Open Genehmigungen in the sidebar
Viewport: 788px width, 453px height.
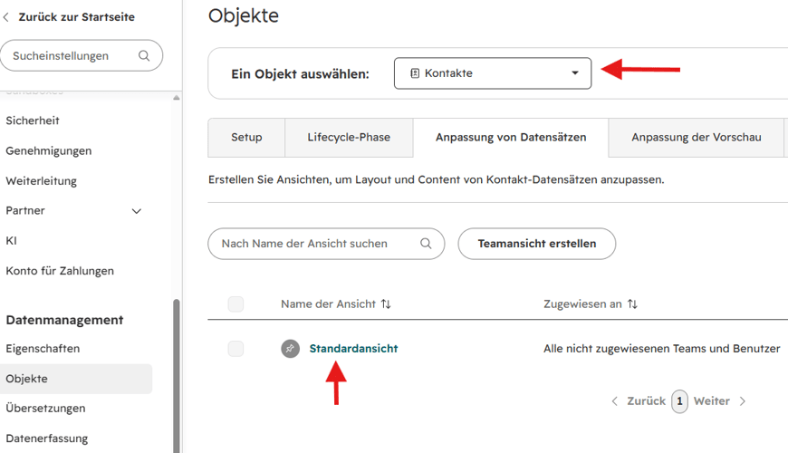pyautogui.click(x=49, y=150)
